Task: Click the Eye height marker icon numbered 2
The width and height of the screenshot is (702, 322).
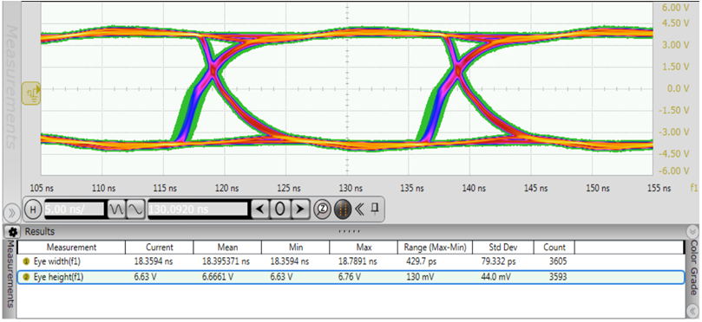Action: tap(26, 277)
